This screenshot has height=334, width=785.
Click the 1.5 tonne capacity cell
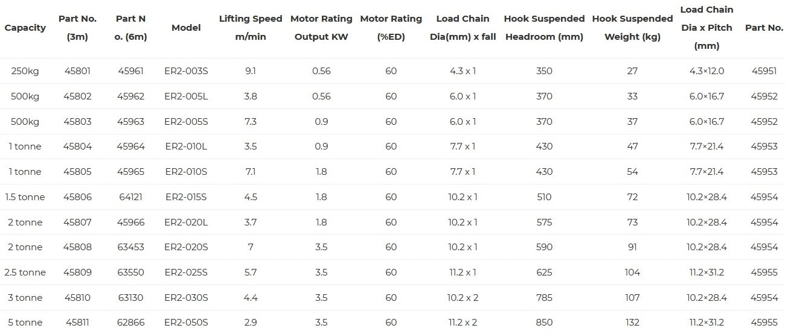pos(25,197)
